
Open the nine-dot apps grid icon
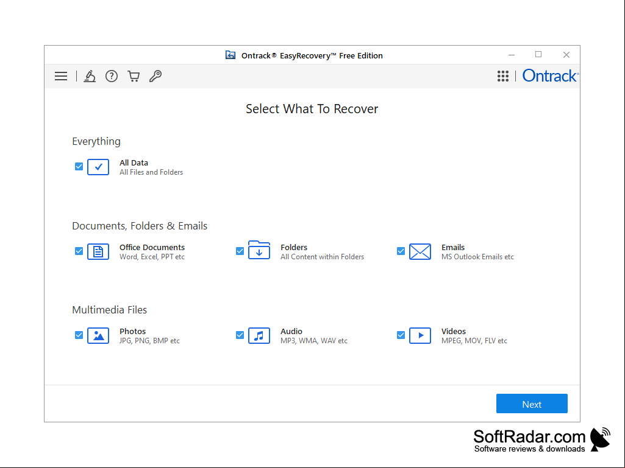click(x=503, y=76)
